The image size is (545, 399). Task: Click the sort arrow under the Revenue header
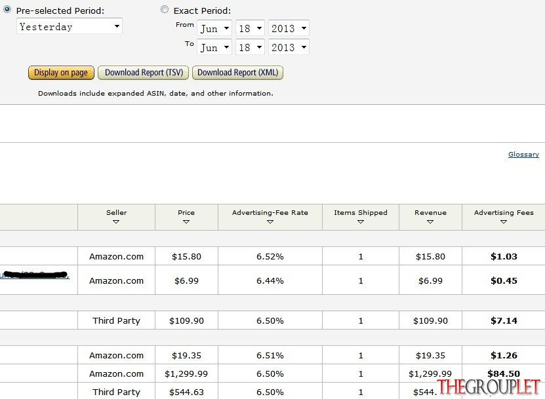tap(430, 221)
